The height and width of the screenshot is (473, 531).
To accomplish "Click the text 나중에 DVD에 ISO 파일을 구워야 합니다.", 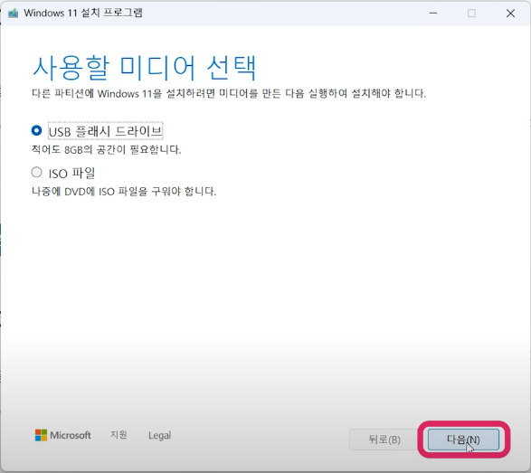I will coord(124,192).
